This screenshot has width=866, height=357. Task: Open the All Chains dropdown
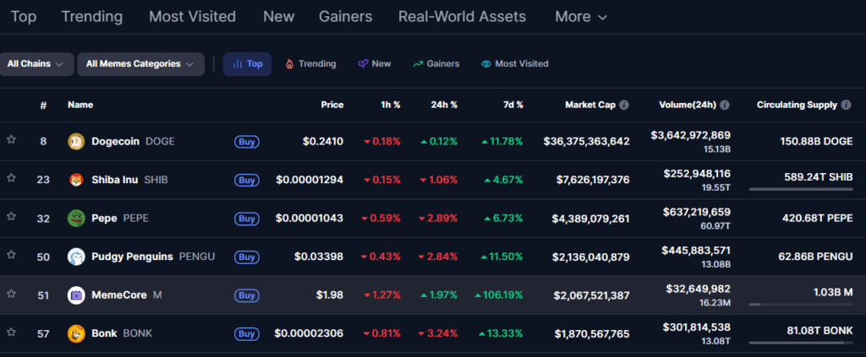(x=36, y=64)
